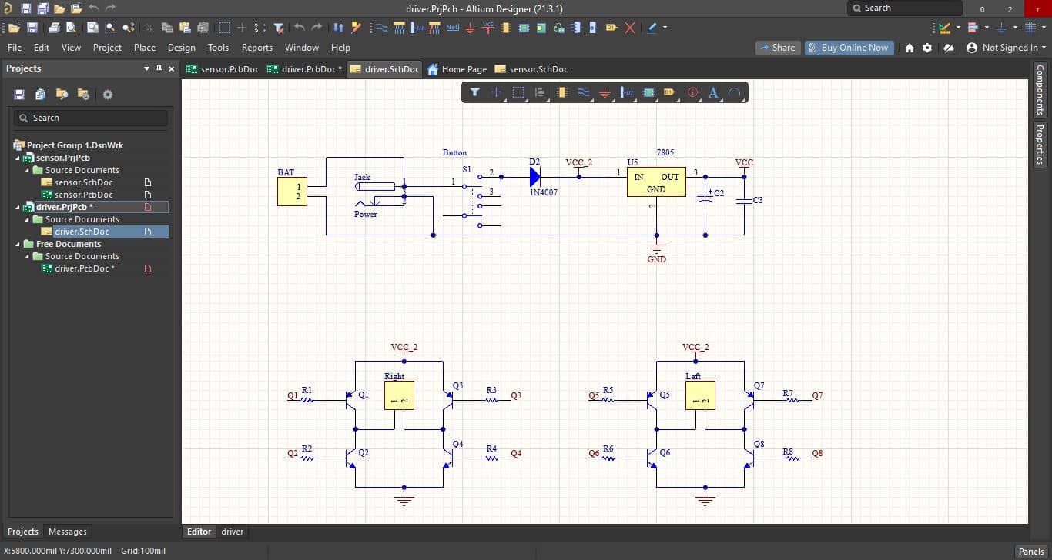Click the Buy Online Now button
Image resolution: width=1052 pixels, height=560 pixels.
pos(848,48)
